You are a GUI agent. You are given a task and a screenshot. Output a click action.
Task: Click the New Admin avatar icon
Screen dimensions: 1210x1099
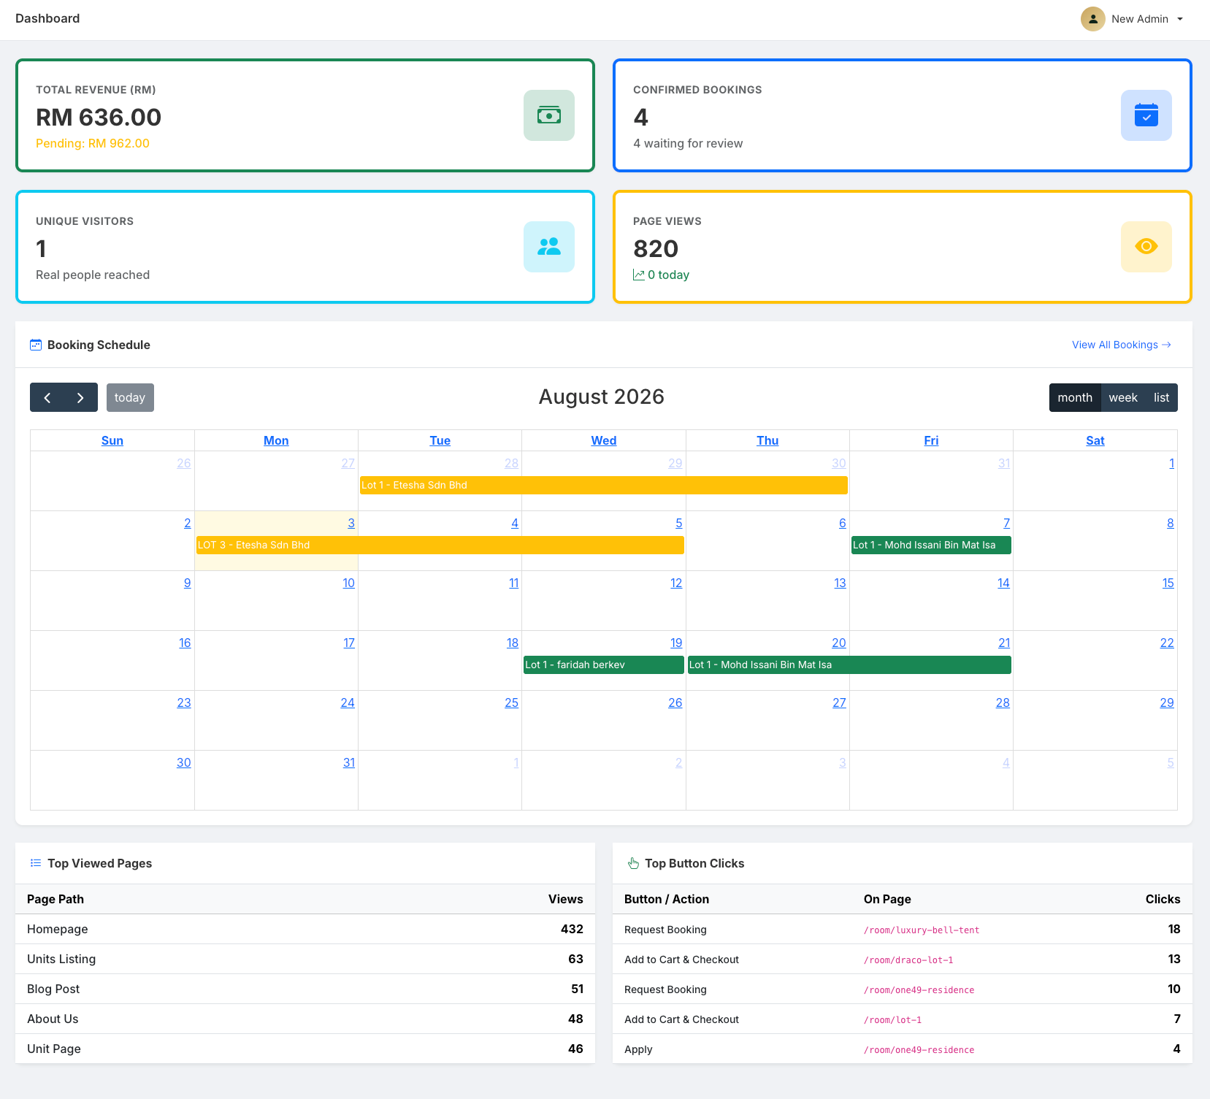[x=1092, y=19]
